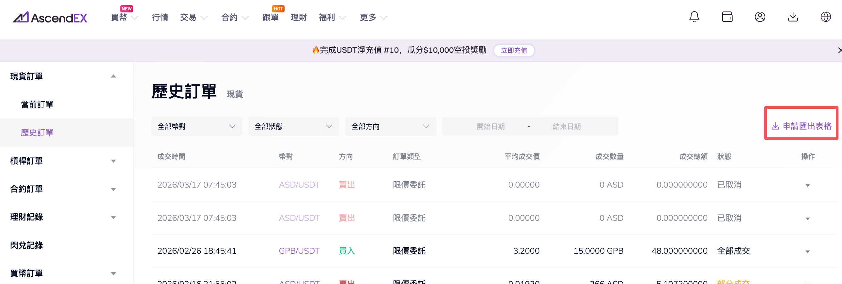Open the GPB/USDT pair link
The width and height of the screenshot is (842, 284).
click(x=299, y=251)
